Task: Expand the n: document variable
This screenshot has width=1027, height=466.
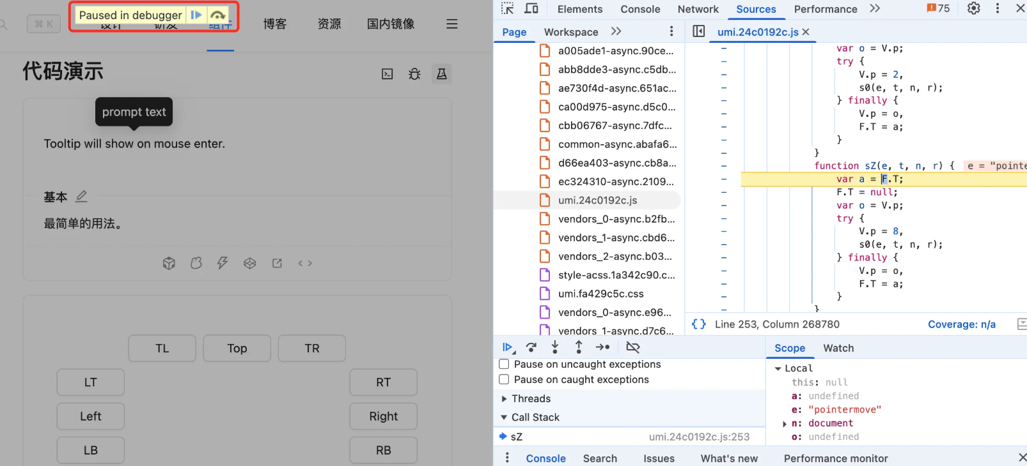Action: 785,423
